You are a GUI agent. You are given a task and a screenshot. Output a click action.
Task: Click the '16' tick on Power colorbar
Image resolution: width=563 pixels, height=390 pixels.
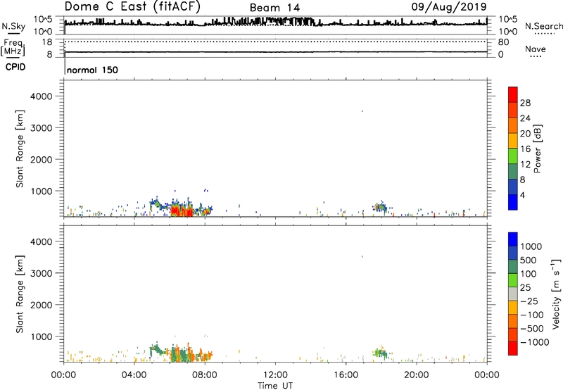click(525, 149)
